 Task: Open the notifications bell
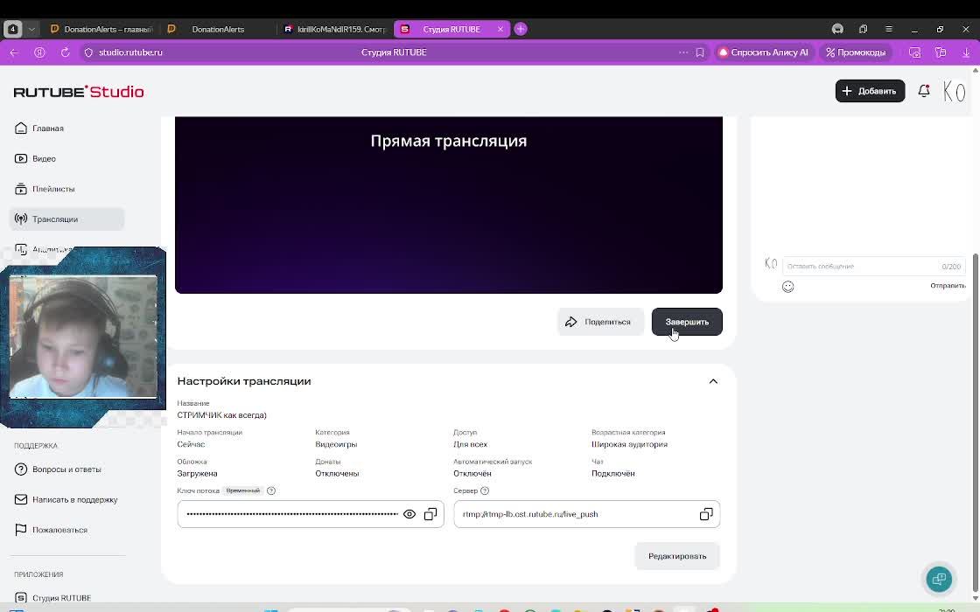(924, 91)
